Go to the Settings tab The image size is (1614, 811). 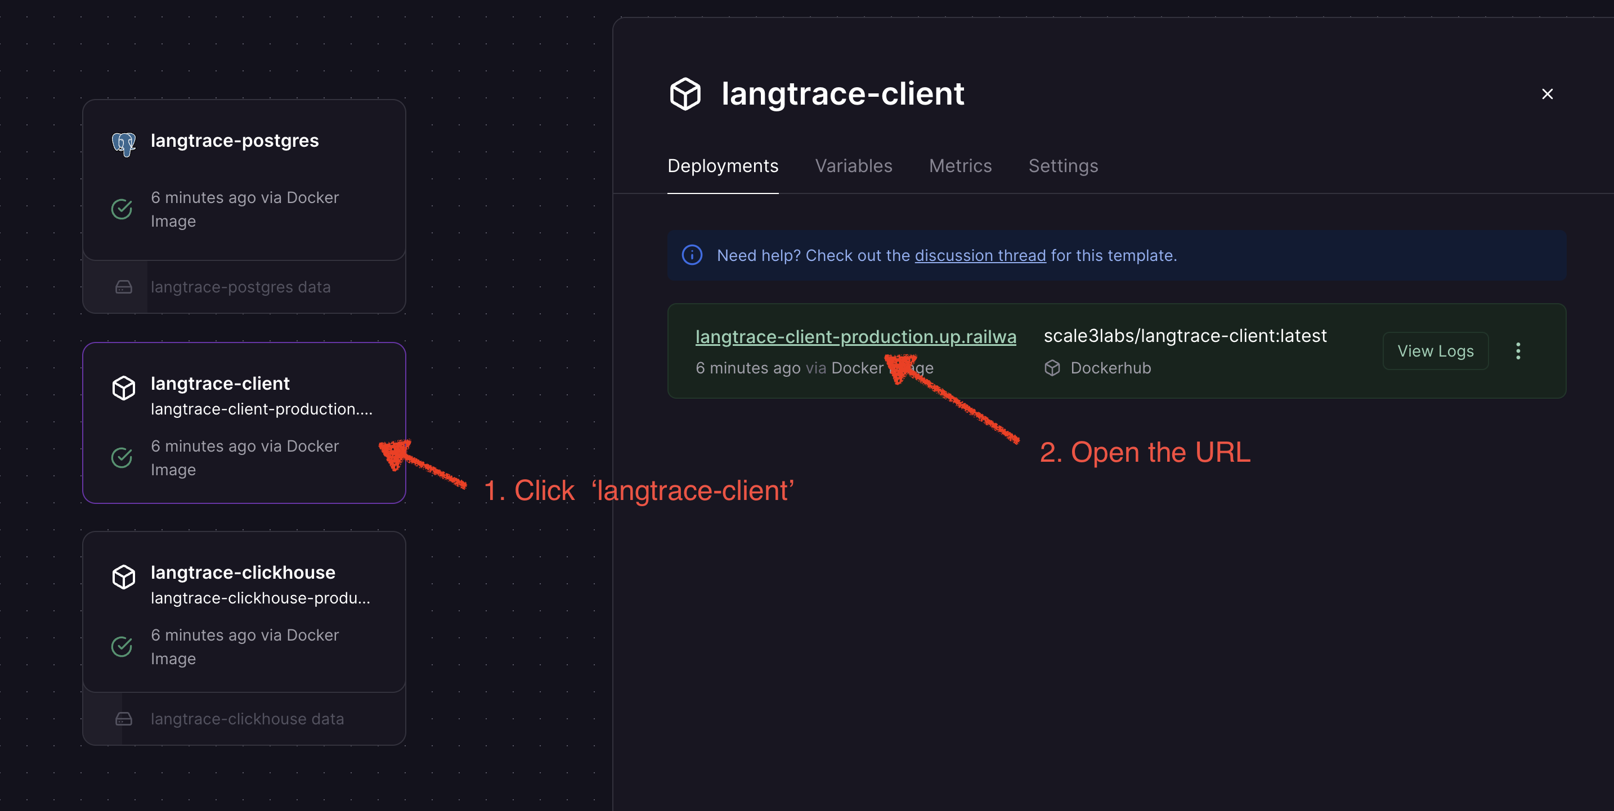point(1062,166)
